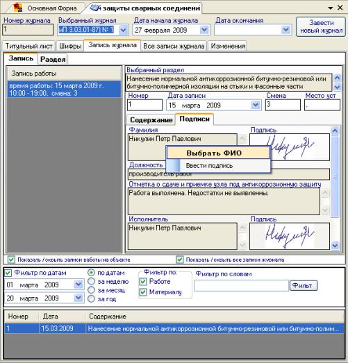348x363 pixels.
Task: Select за неделю radio button
Action: [91, 281]
